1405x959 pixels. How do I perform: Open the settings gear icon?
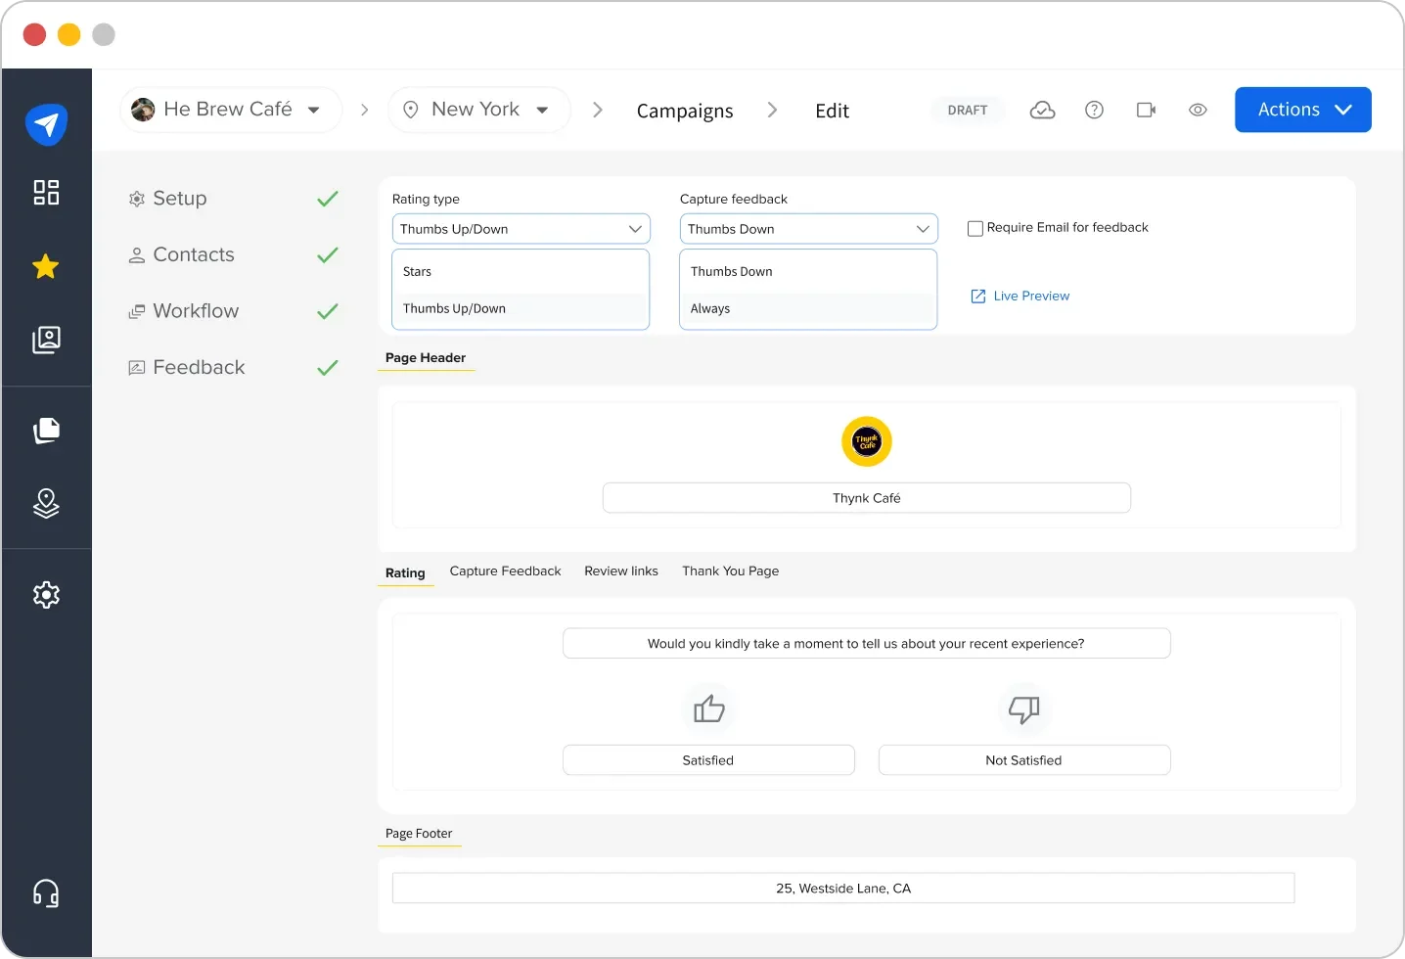coord(46,594)
